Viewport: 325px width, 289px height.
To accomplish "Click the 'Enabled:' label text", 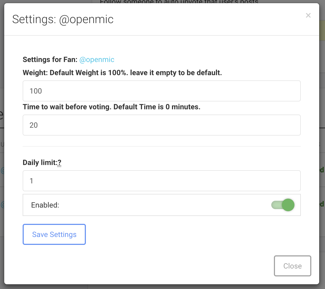I will tap(45, 205).
